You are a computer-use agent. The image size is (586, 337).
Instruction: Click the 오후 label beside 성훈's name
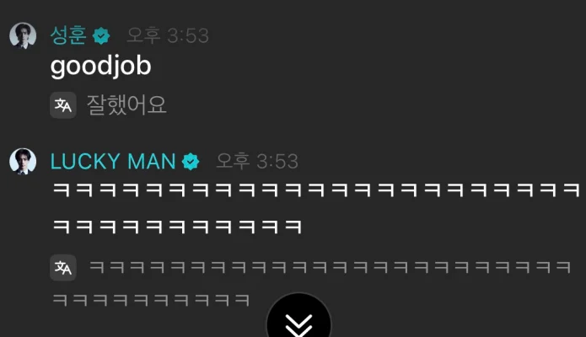[x=144, y=35]
